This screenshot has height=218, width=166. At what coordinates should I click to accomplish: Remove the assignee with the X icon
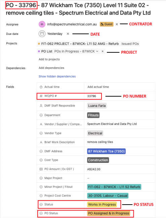[x=117, y=24]
